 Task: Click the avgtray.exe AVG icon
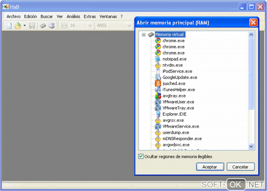158,96
